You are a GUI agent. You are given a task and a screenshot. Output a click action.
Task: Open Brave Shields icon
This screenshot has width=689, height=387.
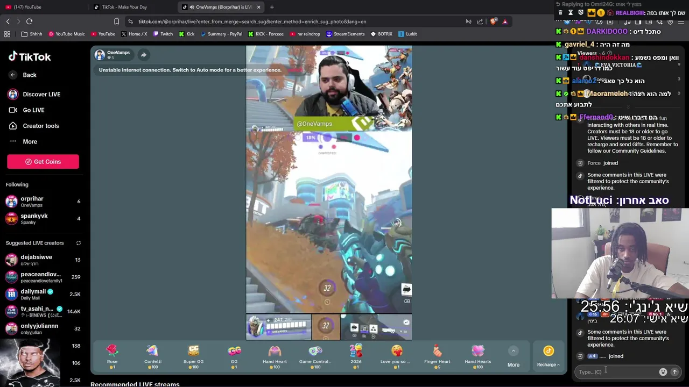tap(493, 21)
